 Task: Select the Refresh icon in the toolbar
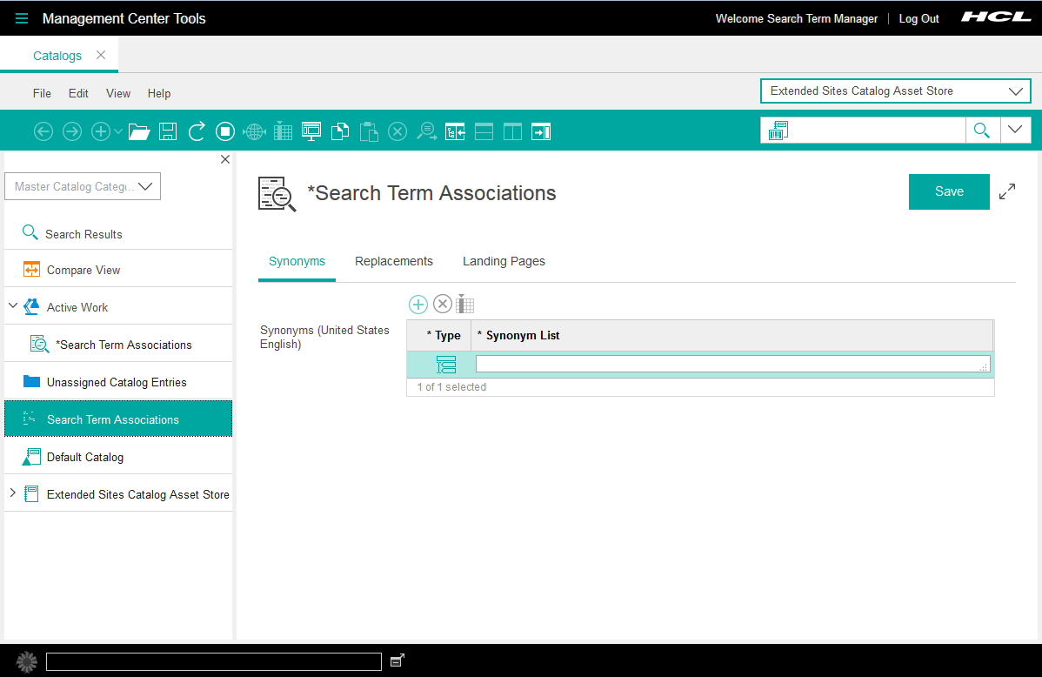pos(197,131)
